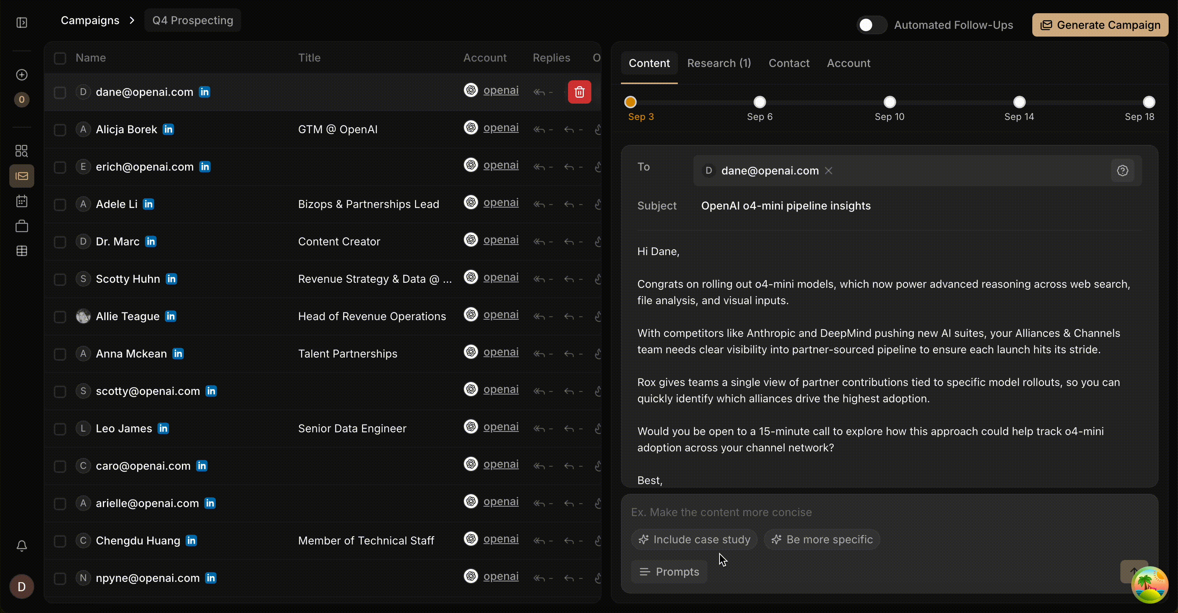Open the table grid icon in sidebar

21,251
